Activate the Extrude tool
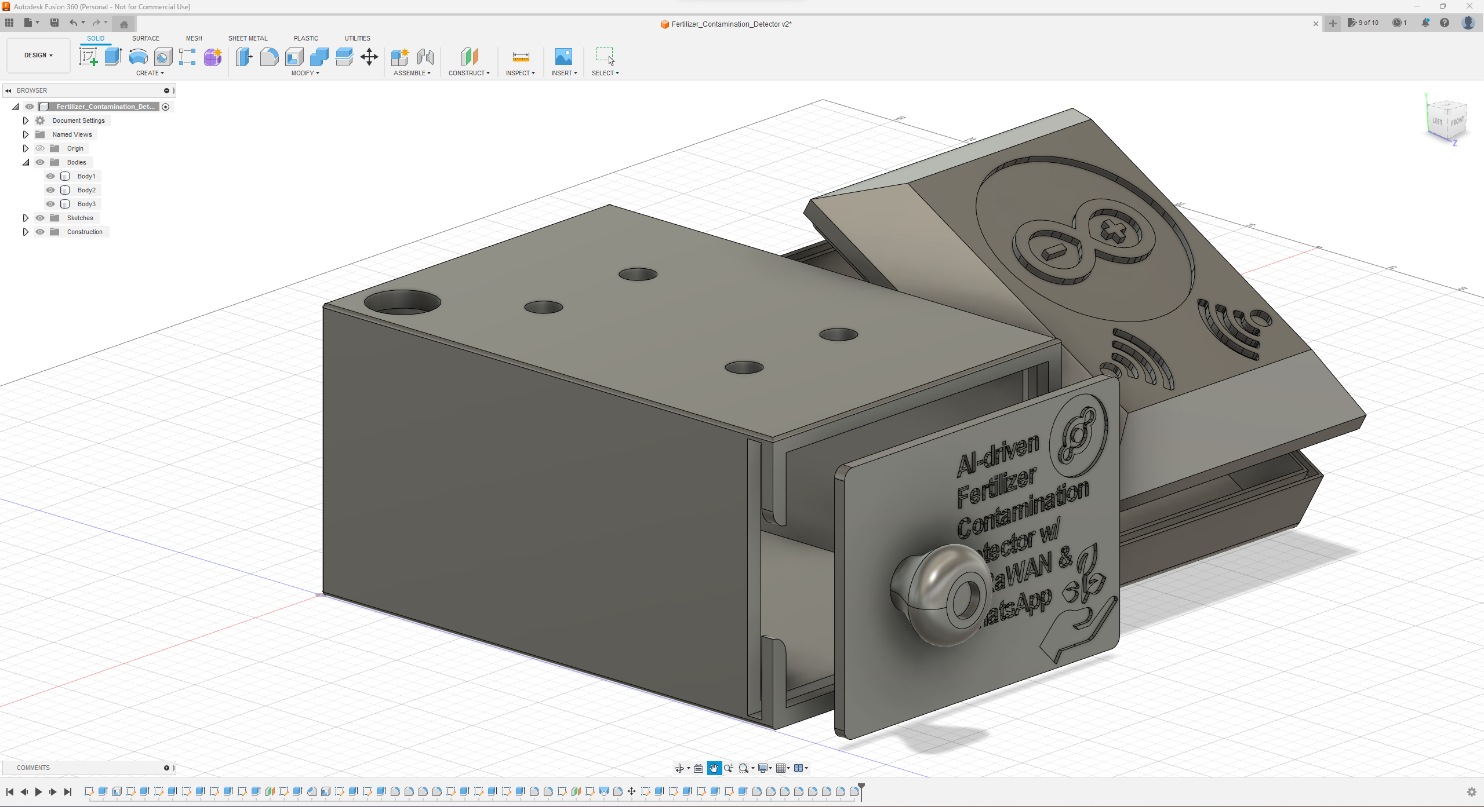1484x807 pixels. tap(113, 57)
